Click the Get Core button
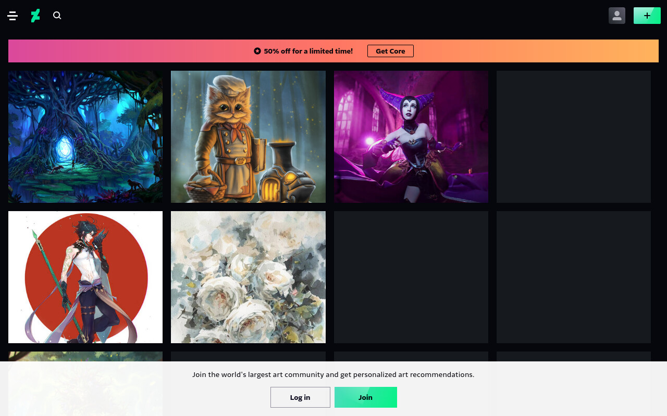Viewport: 667px width, 416px height. [390, 51]
